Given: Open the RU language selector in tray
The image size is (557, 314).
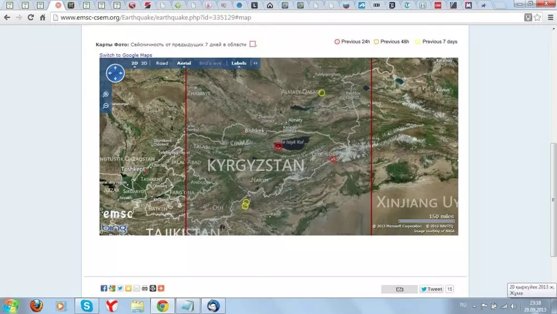Looking at the screenshot, I should pyautogui.click(x=463, y=305).
